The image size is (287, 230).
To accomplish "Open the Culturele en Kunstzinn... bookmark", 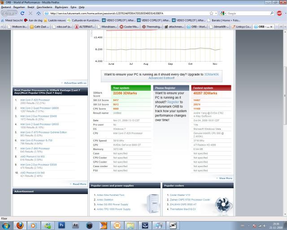I will pos(84,20).
